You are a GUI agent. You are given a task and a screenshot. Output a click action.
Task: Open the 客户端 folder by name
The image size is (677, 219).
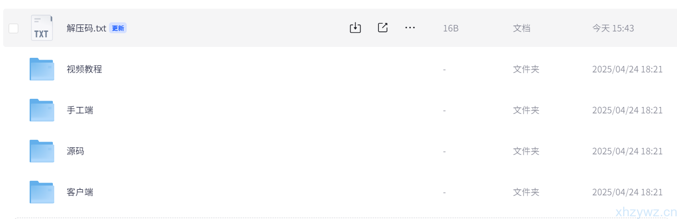(x=80, y=192)
